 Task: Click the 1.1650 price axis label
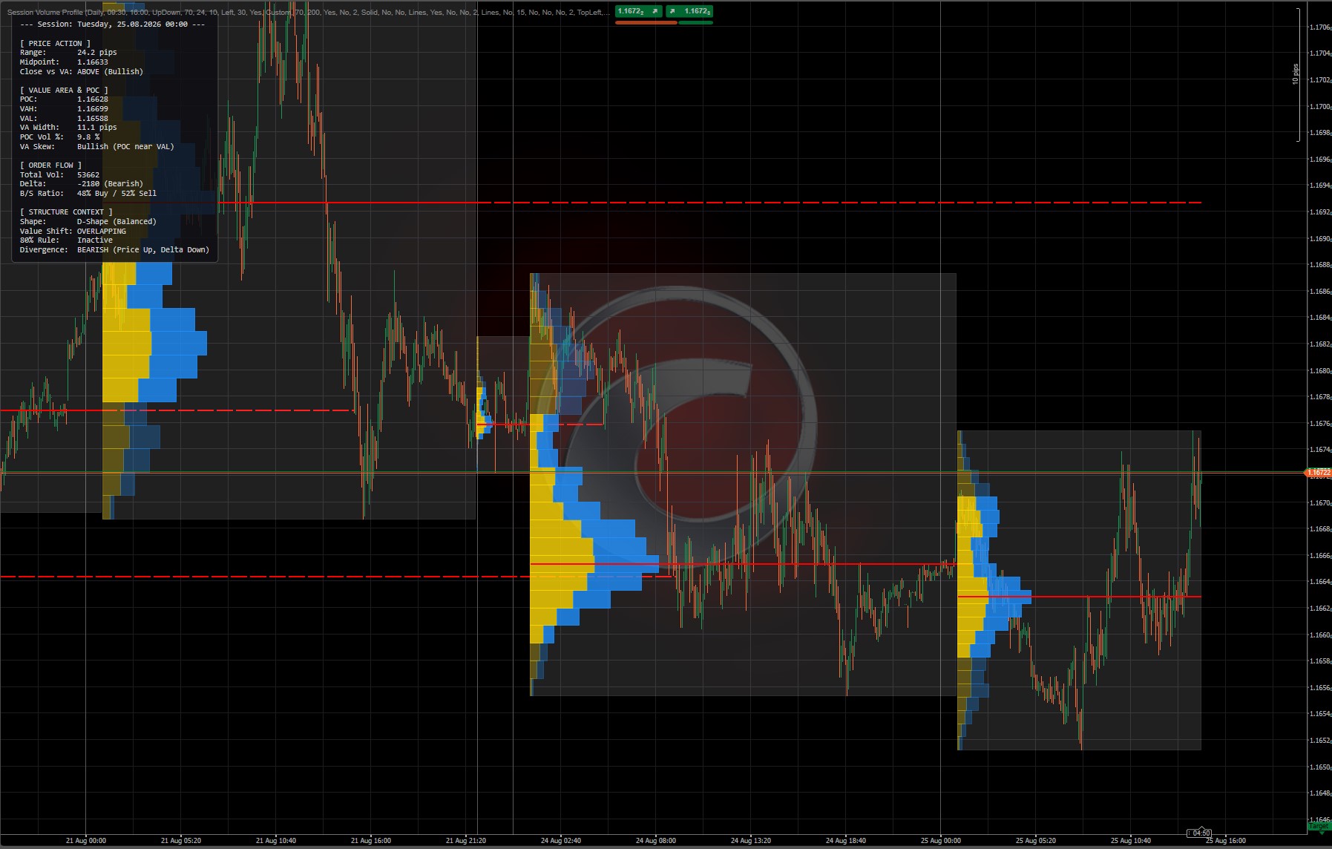pos(1320,767)
